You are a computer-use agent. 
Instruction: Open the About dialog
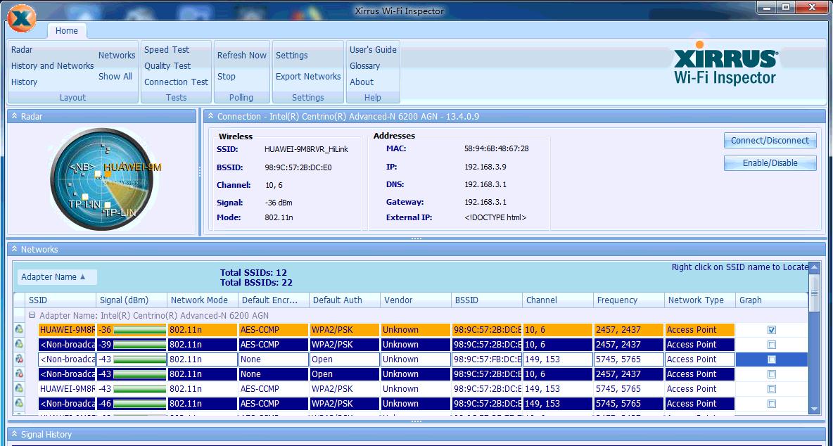pos(361,82)
